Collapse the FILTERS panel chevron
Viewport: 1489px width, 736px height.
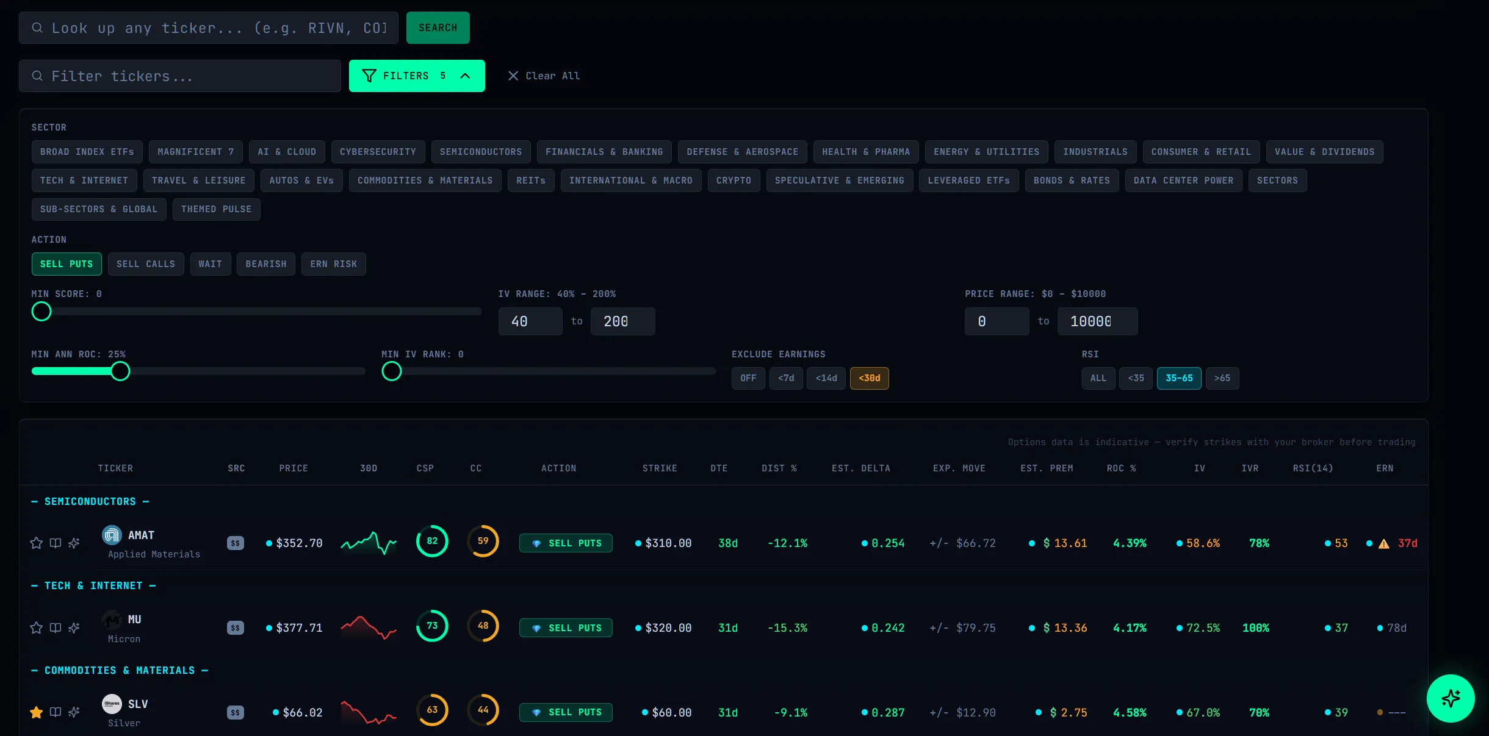(x=465, y=76)
